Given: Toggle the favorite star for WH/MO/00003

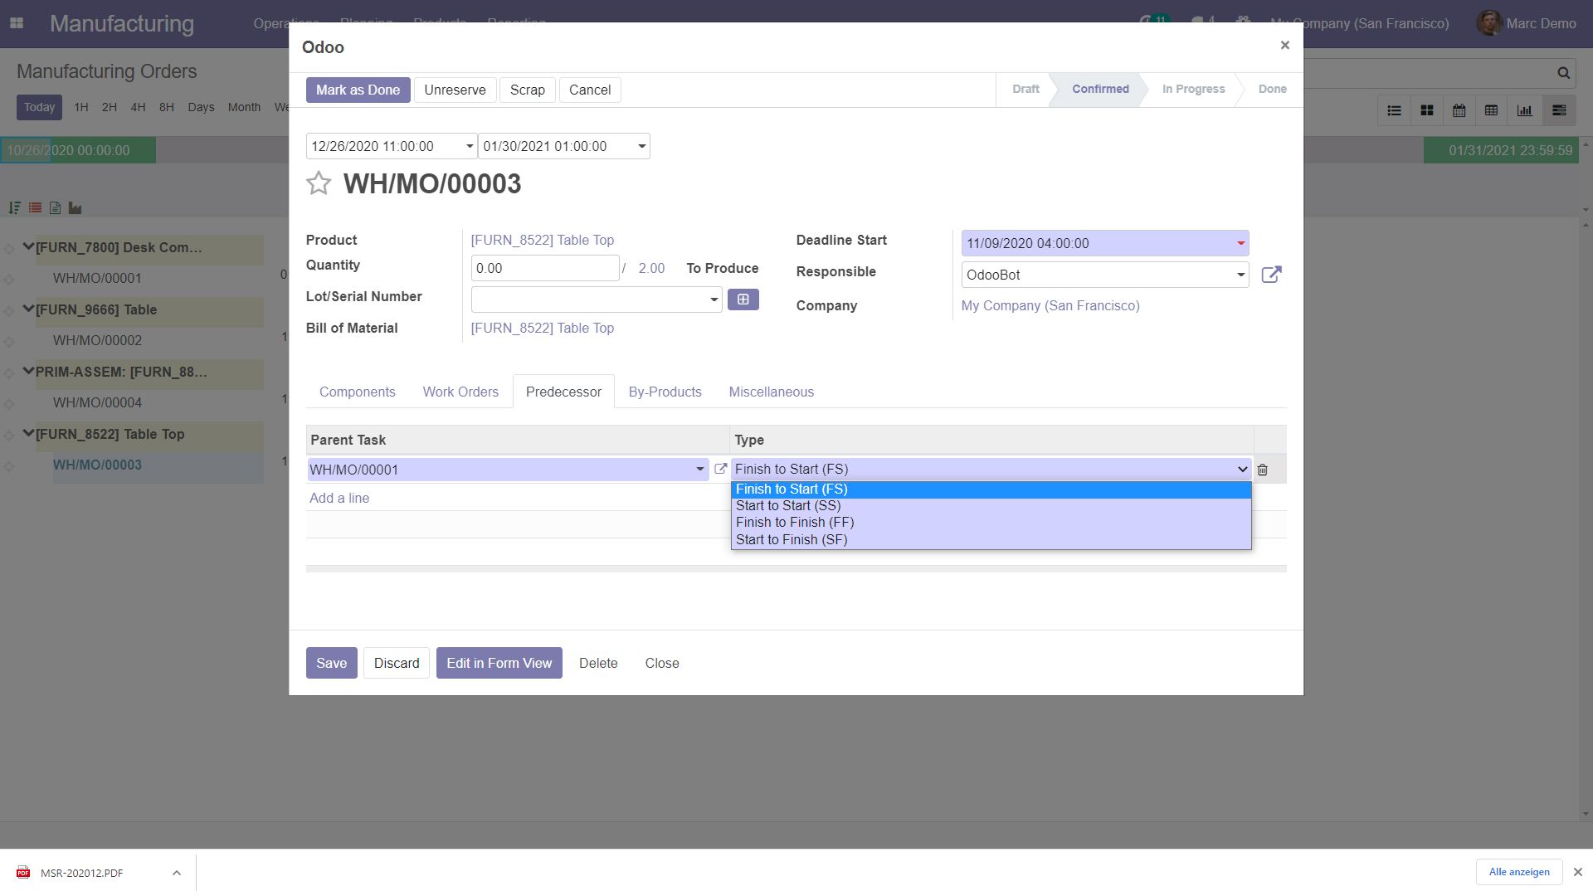Looking at the screenshot, I should 319,183.
